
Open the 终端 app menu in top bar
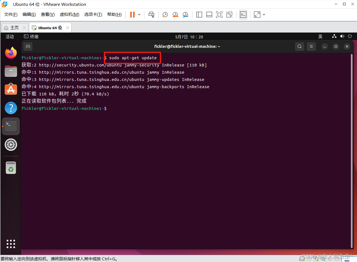tap(31, 36)
